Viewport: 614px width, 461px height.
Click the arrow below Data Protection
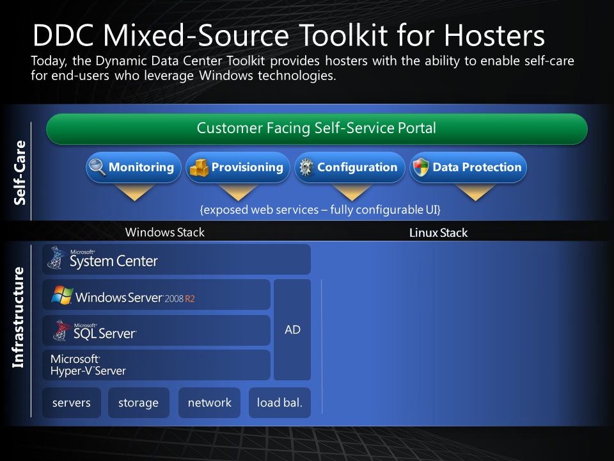(x=475, y=192)
